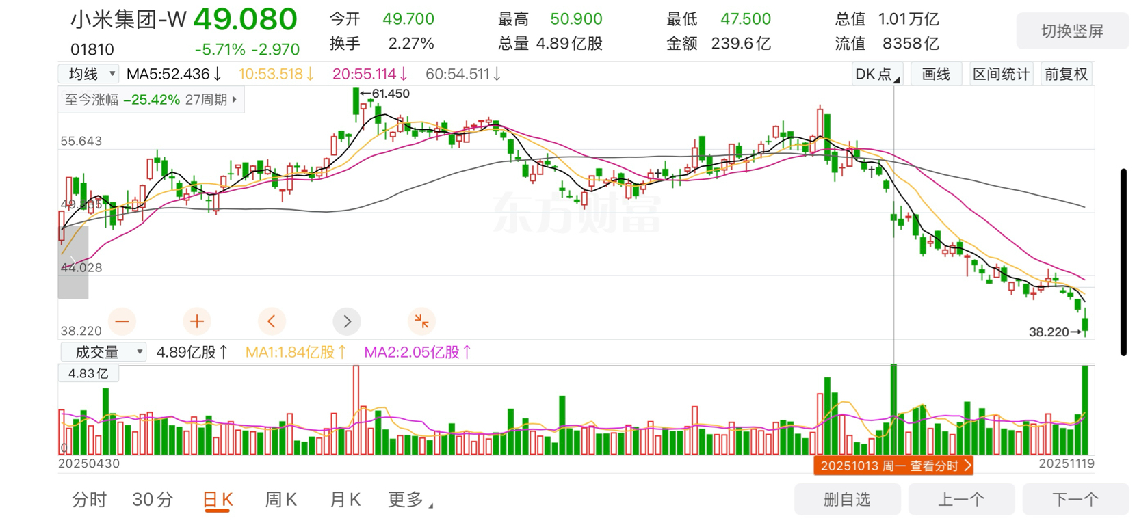
Task: Select the 周K tab
Action: coord(280,500)
